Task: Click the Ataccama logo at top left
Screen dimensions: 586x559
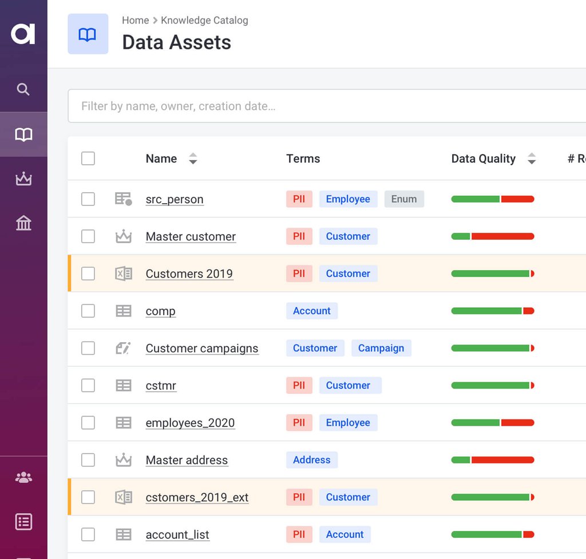Action: pyautogui.click(x=23, y=33)
